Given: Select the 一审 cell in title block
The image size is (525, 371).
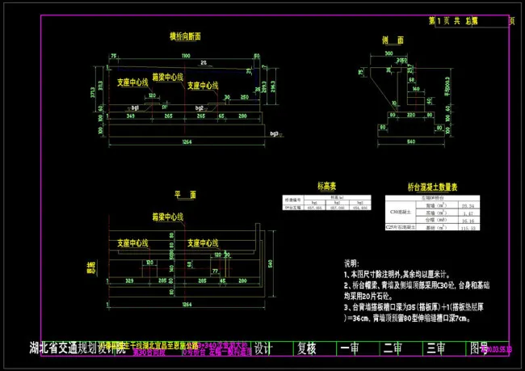Looking at the screenshot, I should coord(350,348).
